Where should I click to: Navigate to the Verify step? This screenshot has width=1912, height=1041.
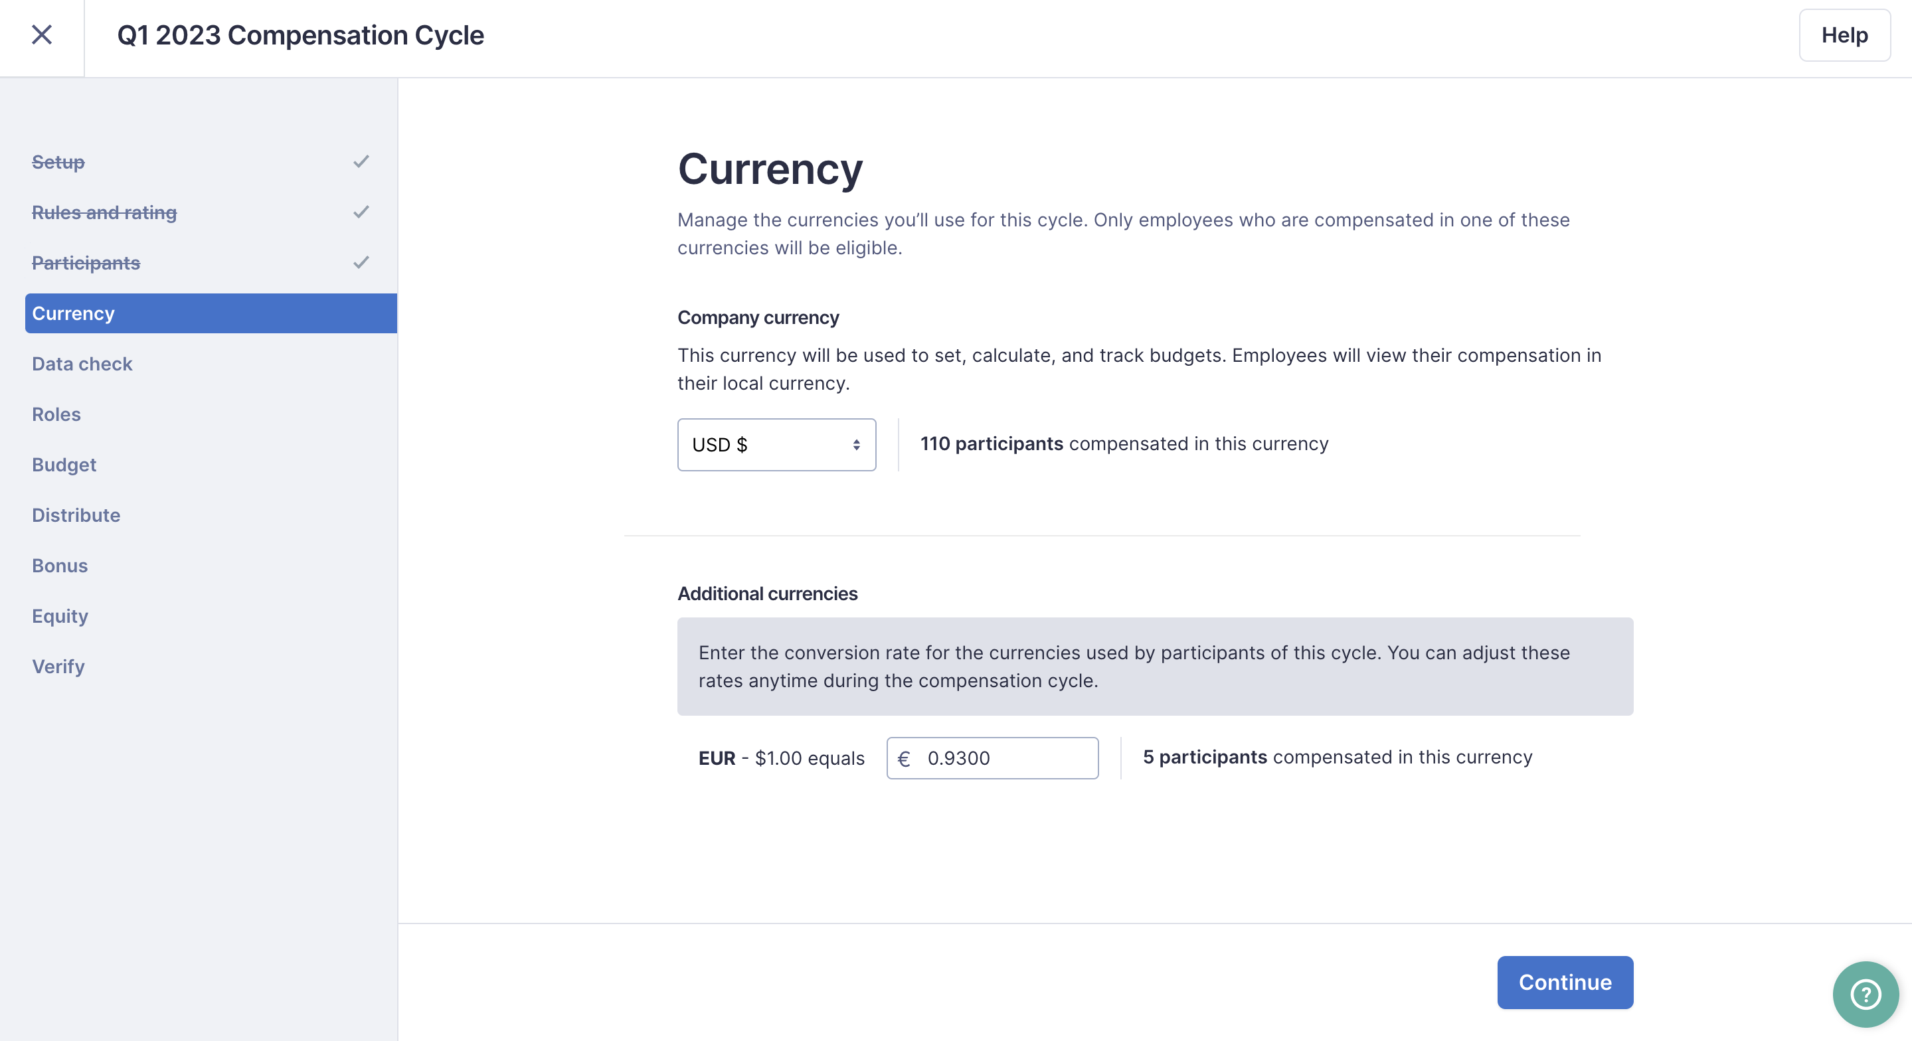[58, 667]
